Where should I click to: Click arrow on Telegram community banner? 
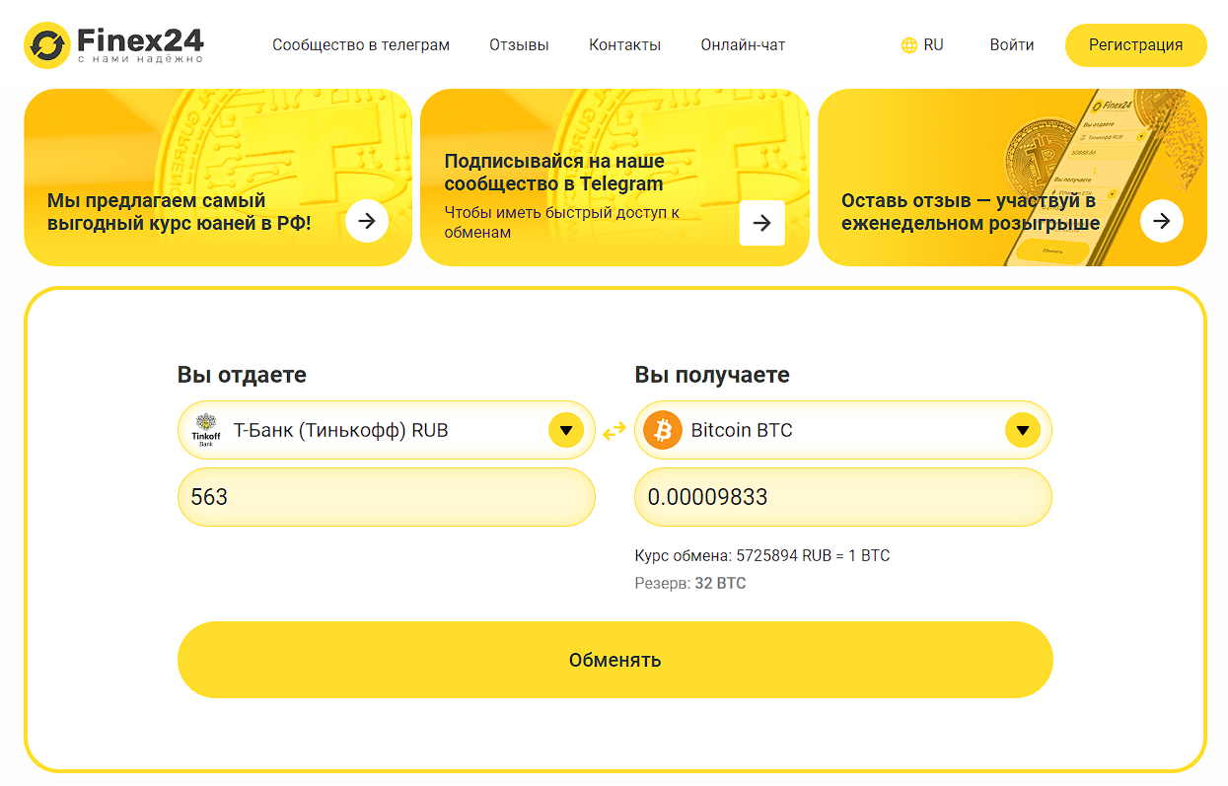(x=761, y=223)
